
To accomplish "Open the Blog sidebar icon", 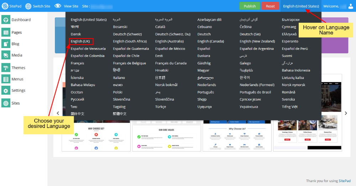I will point(6,44).
